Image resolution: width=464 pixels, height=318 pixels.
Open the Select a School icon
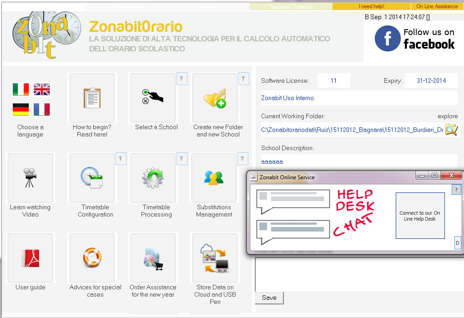pos(153,98)
